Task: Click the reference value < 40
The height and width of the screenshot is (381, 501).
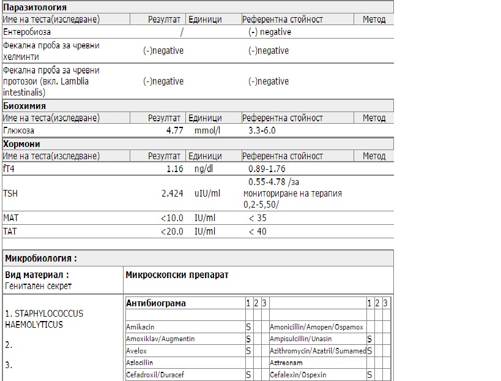Action: [x=258, y=232]
